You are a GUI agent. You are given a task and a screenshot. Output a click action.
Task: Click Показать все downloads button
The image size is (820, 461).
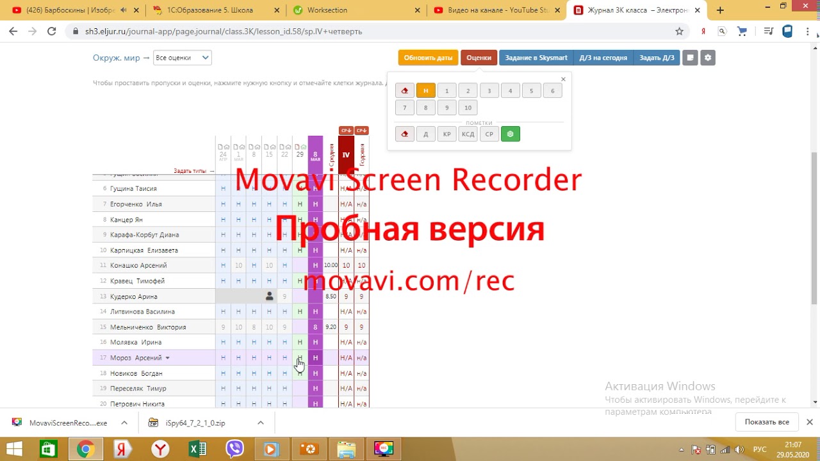pos(767,422)
